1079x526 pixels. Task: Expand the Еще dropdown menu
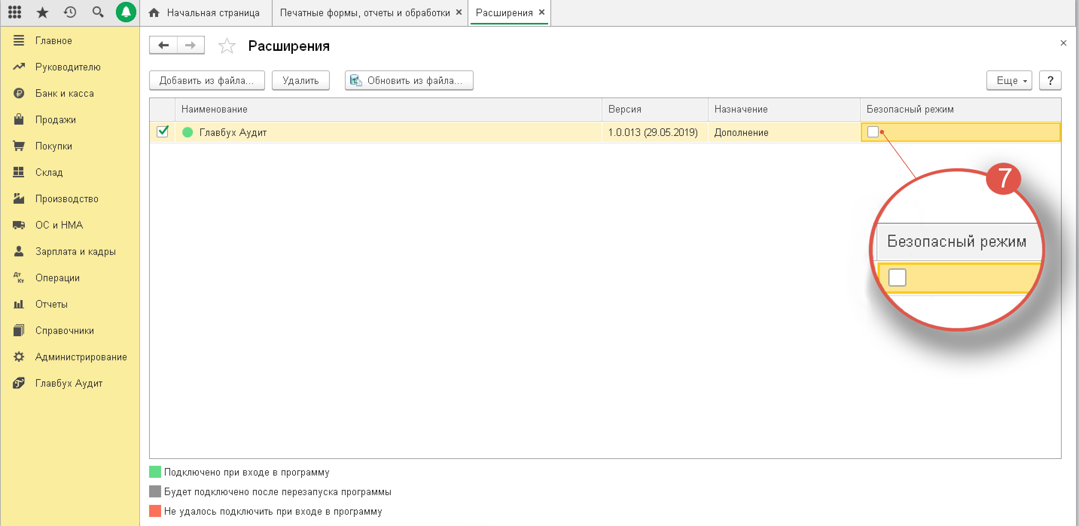click(1009, 81)
